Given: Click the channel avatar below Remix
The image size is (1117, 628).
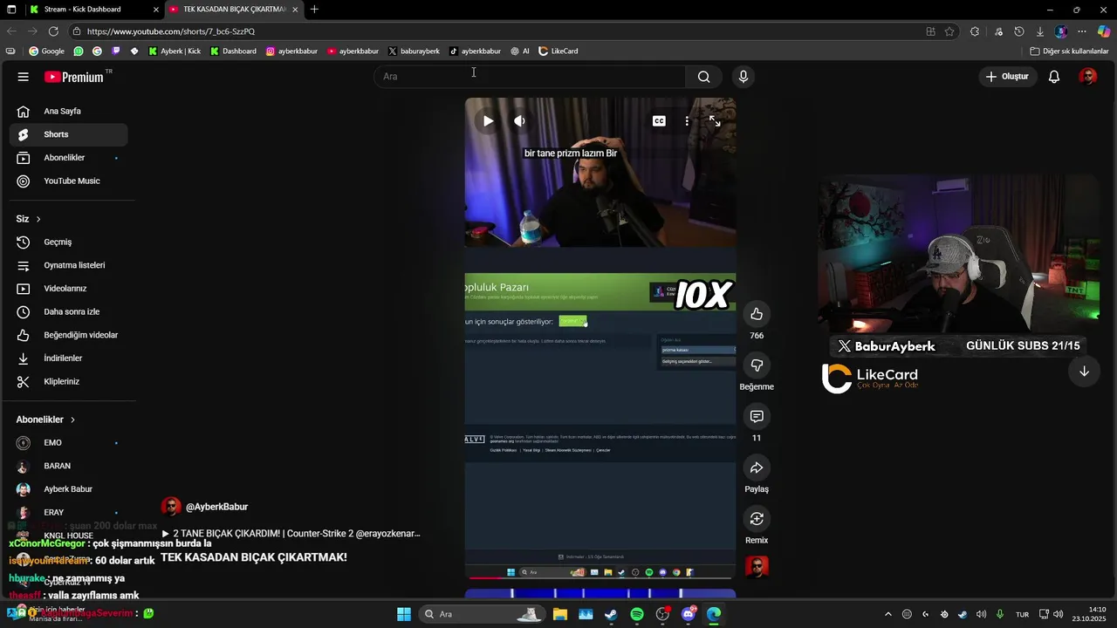Looking at the screenshot, I should click(757, 567).
